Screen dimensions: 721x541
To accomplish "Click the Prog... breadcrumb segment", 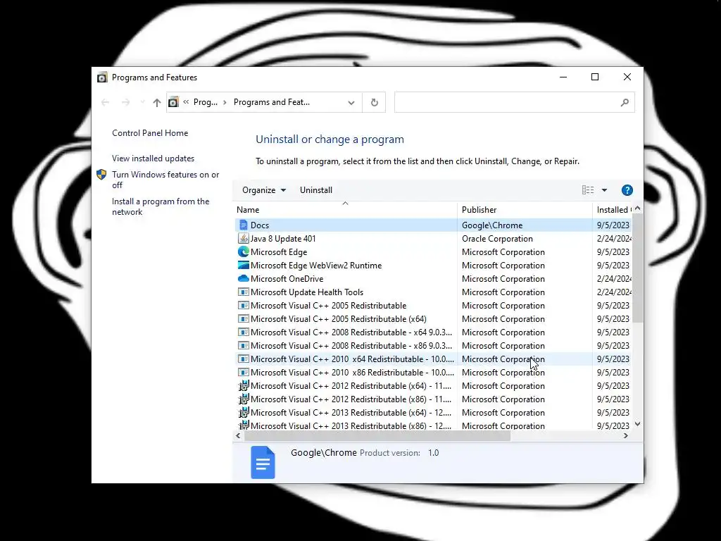I will 206,102.
